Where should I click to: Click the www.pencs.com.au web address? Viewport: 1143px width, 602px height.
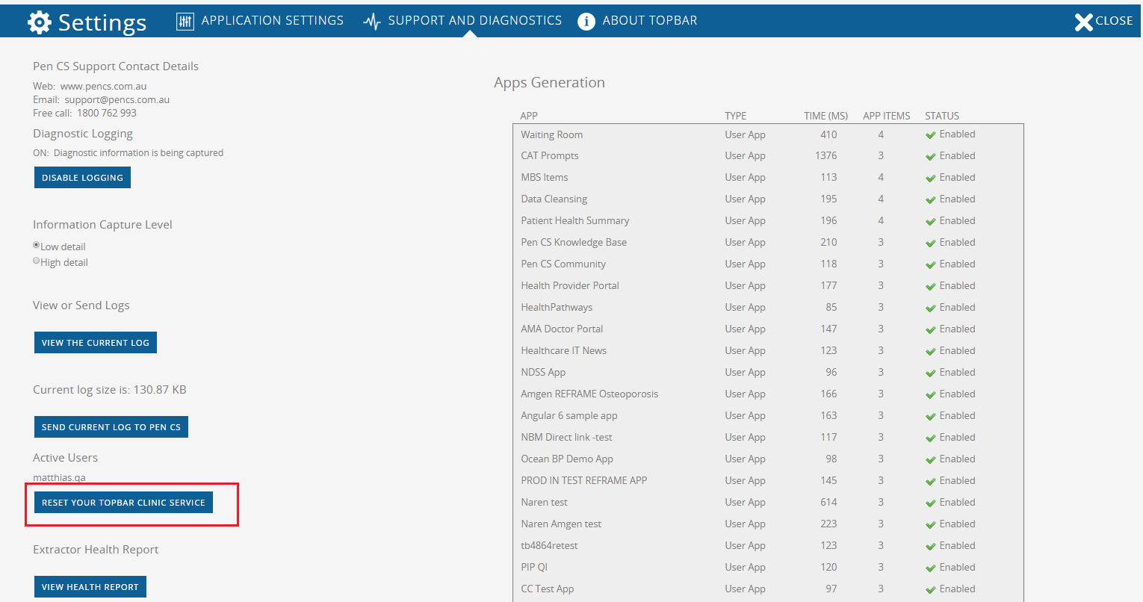pos(103,86)
